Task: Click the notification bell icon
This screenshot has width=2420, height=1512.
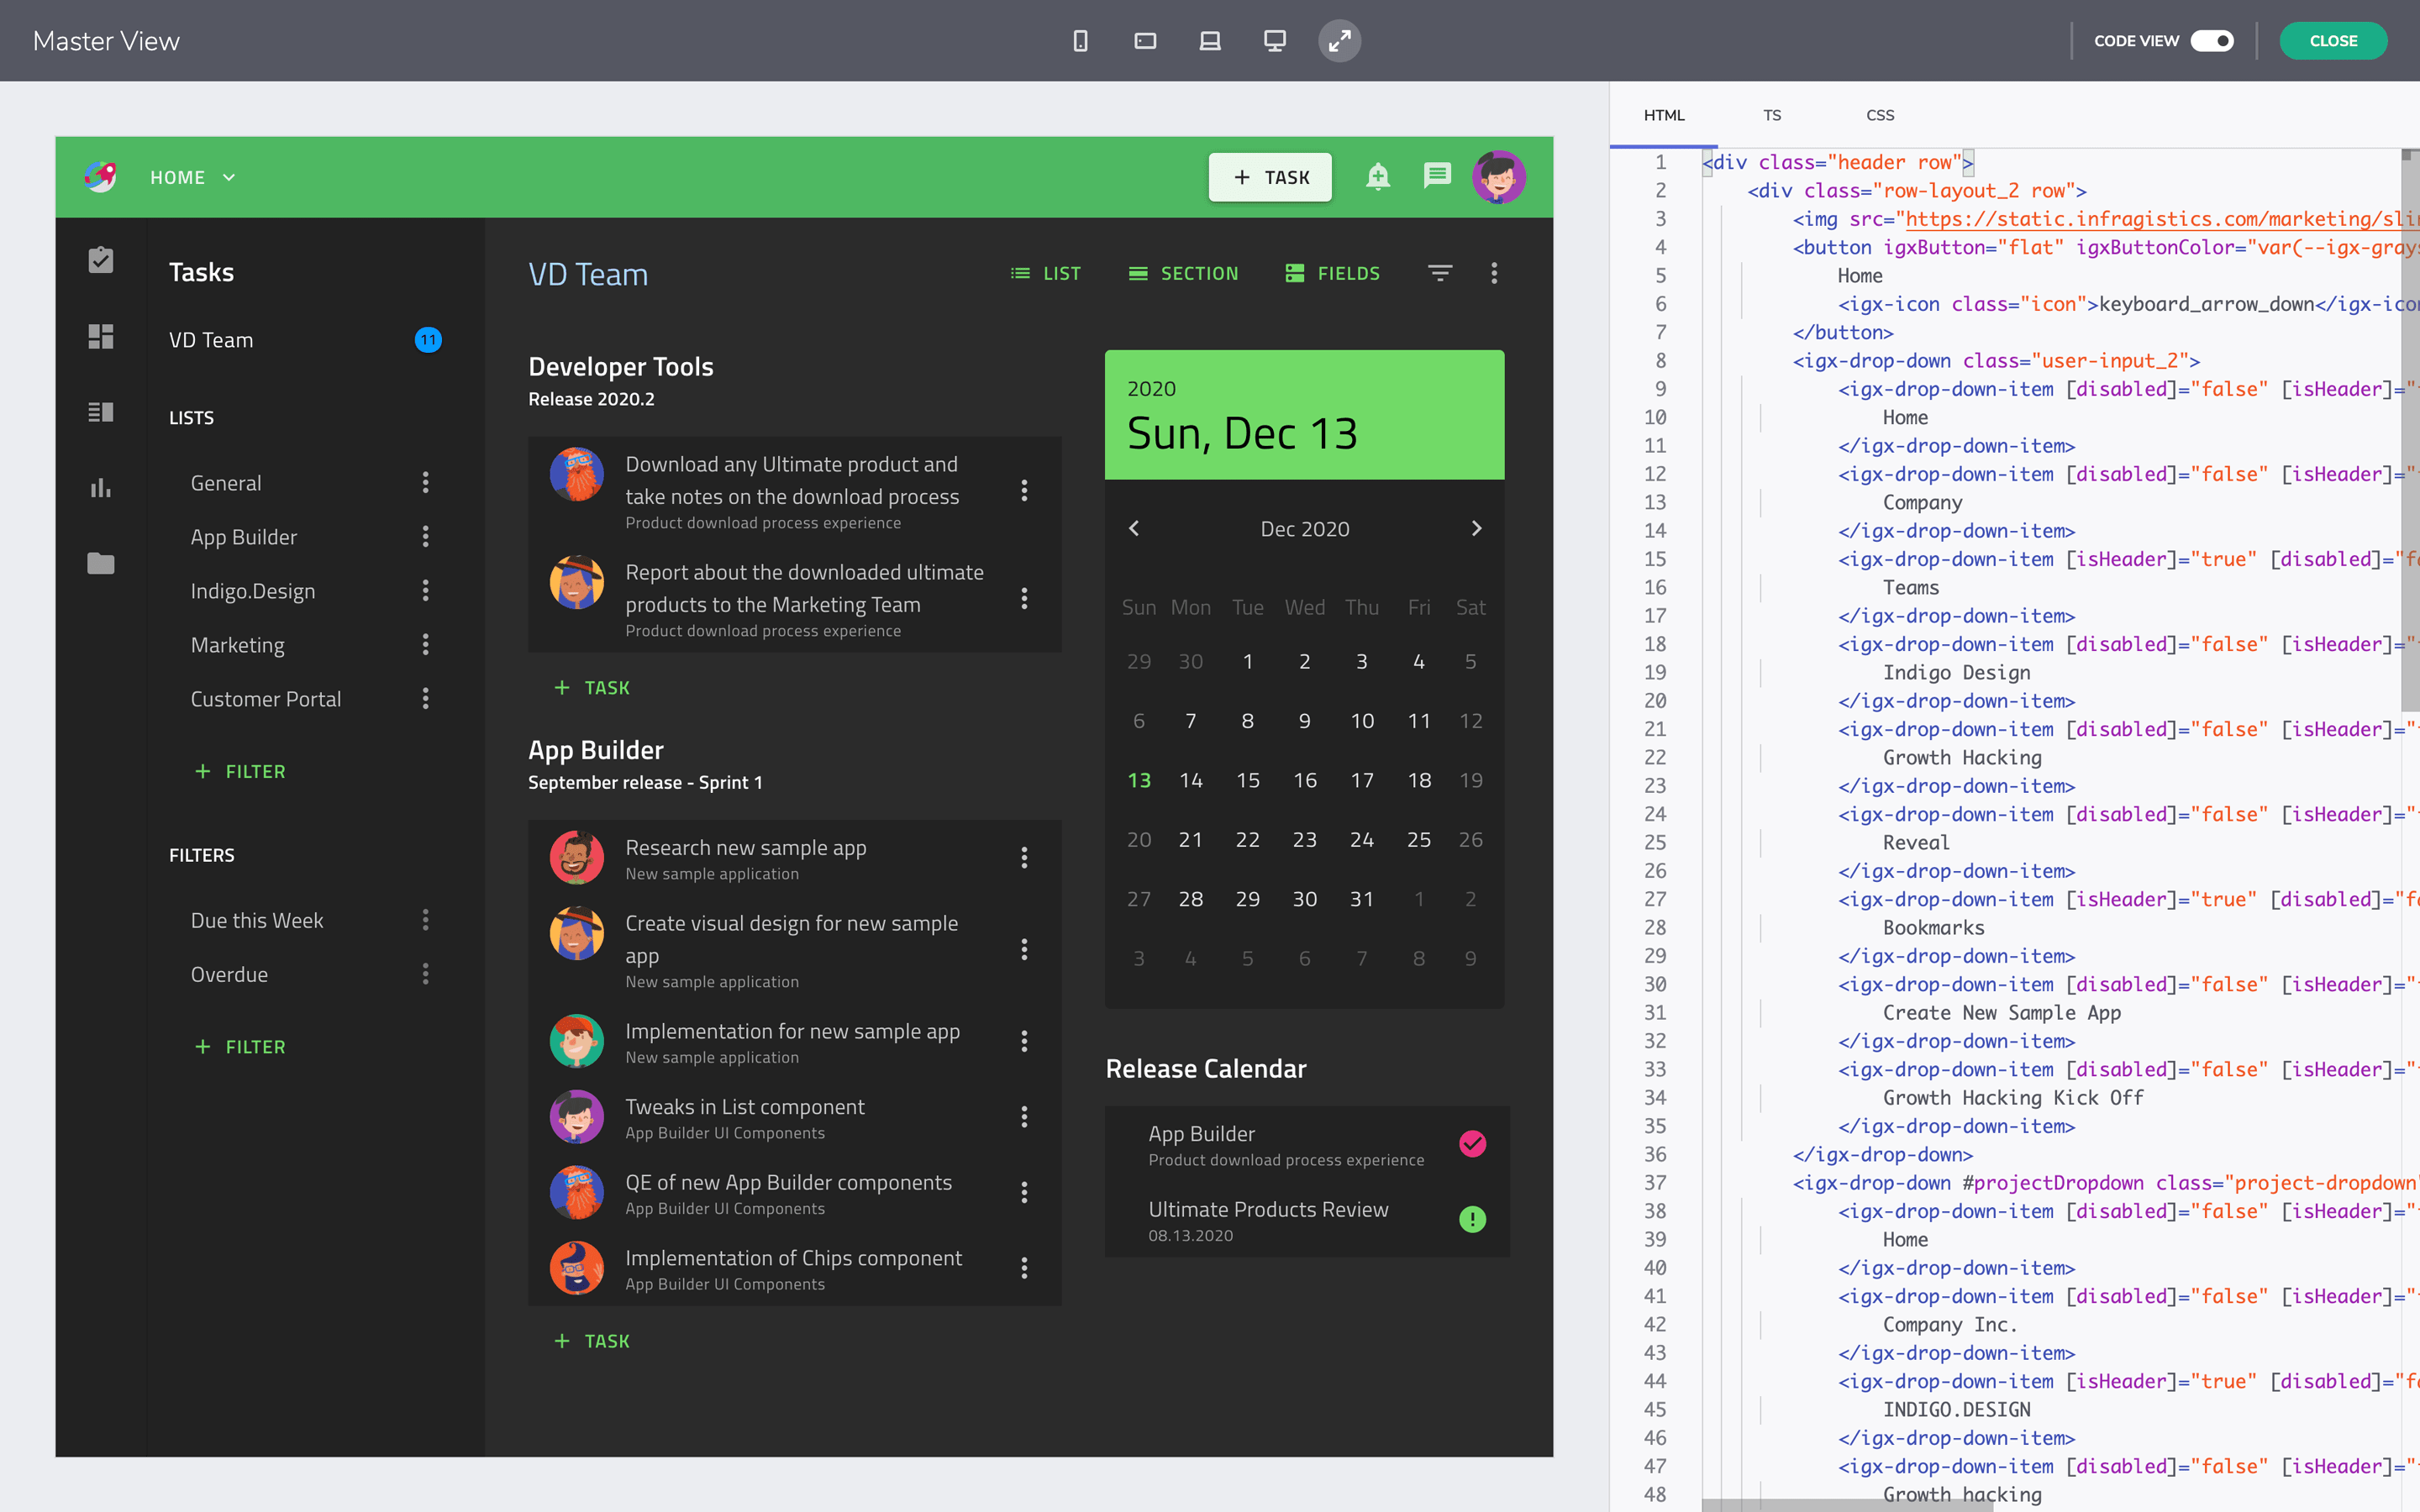Action: (x=1378, y=177)
